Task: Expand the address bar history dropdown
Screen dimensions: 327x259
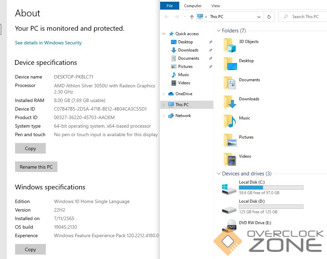Action: tap(259, 17)
